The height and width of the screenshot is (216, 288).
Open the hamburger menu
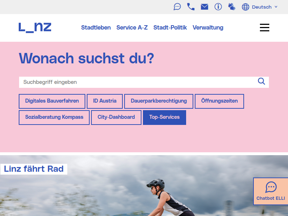coord(264,28)
